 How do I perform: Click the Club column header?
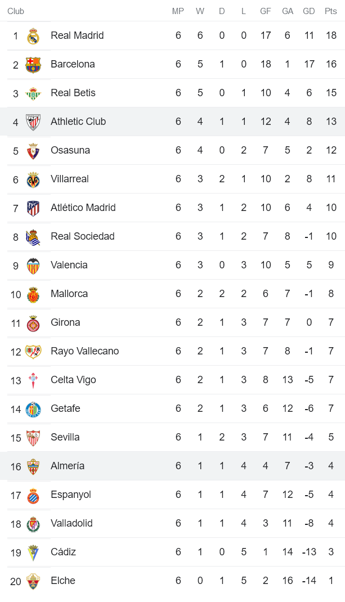(x=16, y=11)
